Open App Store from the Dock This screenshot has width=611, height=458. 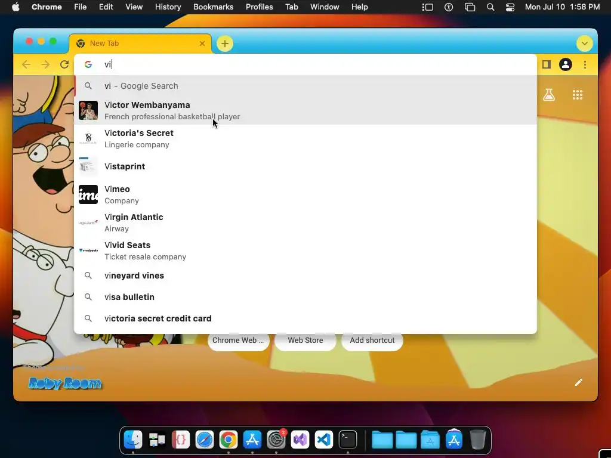(252, 440)
